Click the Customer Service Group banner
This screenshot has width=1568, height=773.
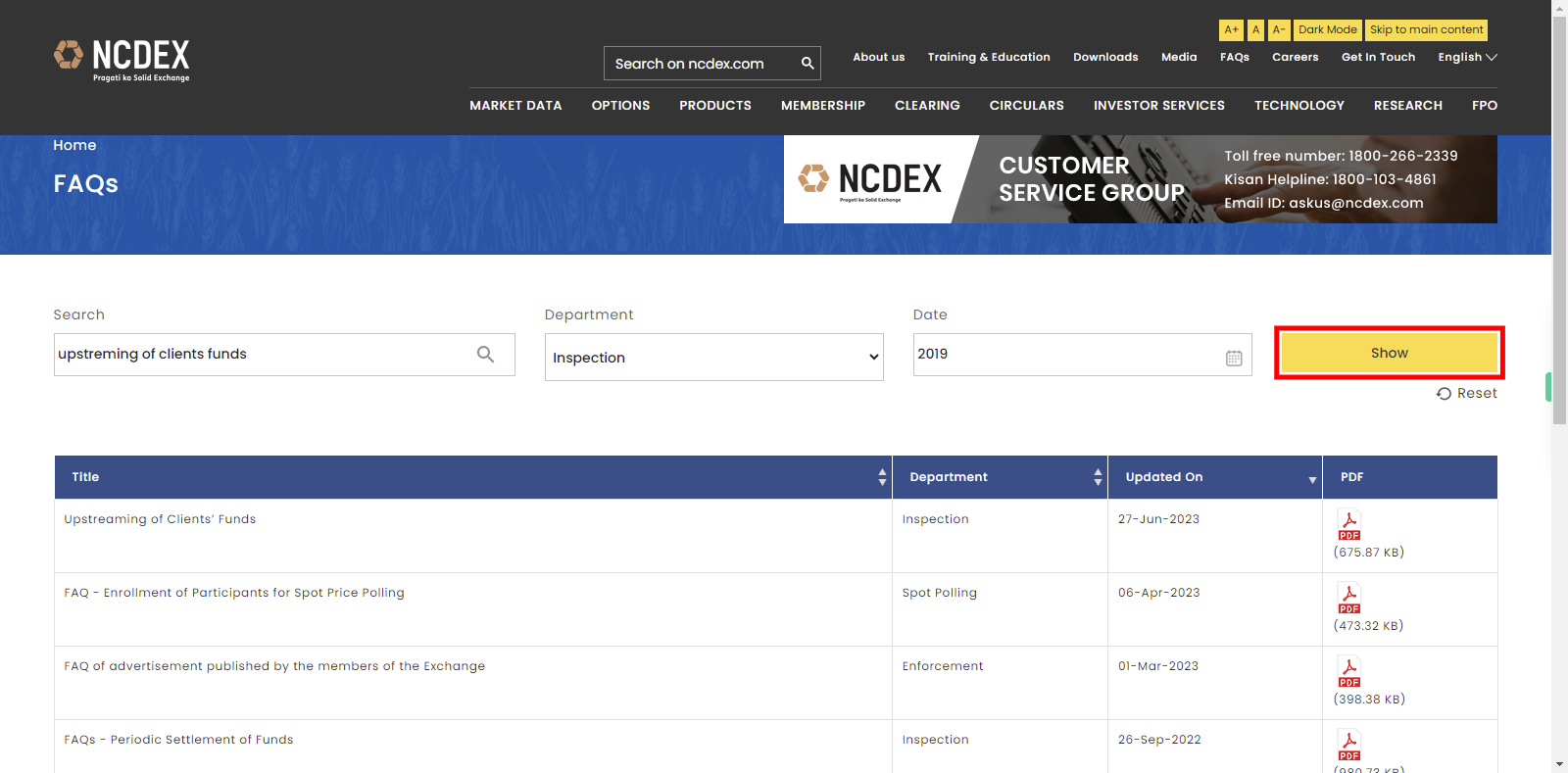pyautogui.click(x=1141, y=179)
